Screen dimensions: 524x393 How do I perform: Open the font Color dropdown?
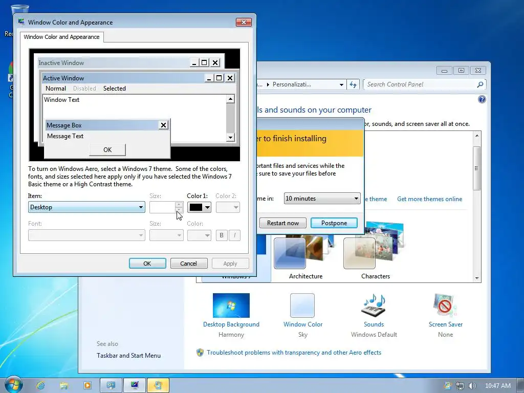(x=199, y=235)
